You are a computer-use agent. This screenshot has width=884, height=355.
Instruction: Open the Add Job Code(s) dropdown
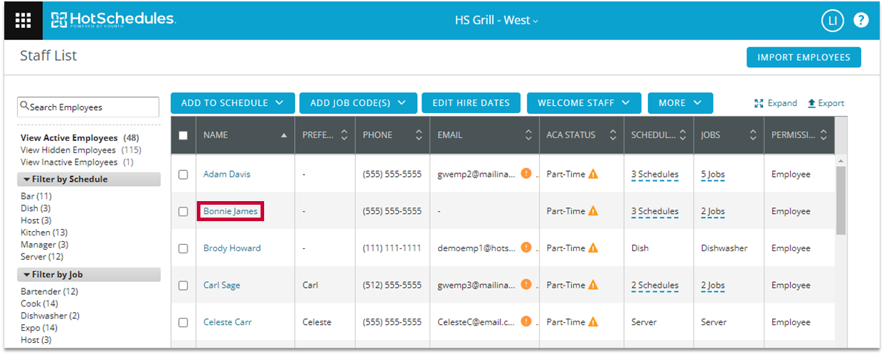tap(358, 103)
